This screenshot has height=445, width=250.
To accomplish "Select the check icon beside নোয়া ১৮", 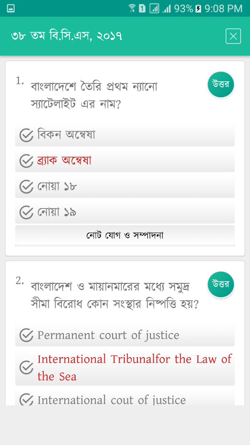I will [x=26, y=187].
